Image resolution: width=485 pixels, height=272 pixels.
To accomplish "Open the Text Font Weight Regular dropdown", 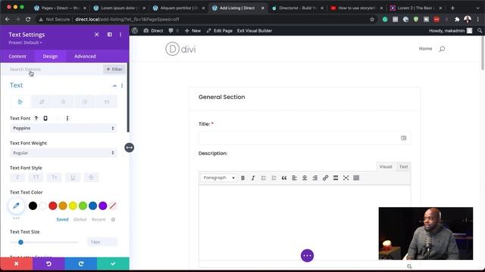I will pyautogui.click(x=64, y=153).
